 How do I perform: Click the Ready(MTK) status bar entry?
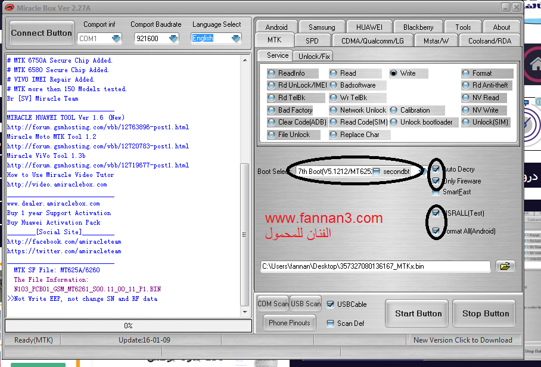tap(33, 340)
